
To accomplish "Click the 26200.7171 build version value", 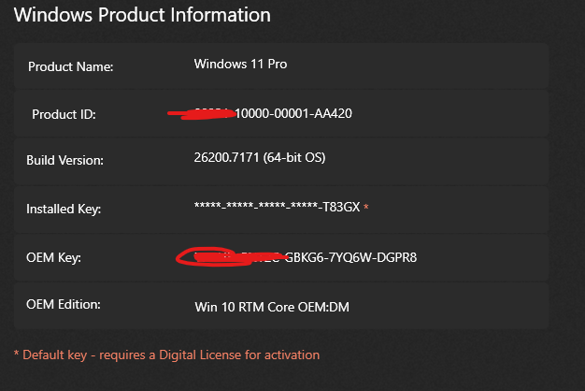I will coord(260,157).
